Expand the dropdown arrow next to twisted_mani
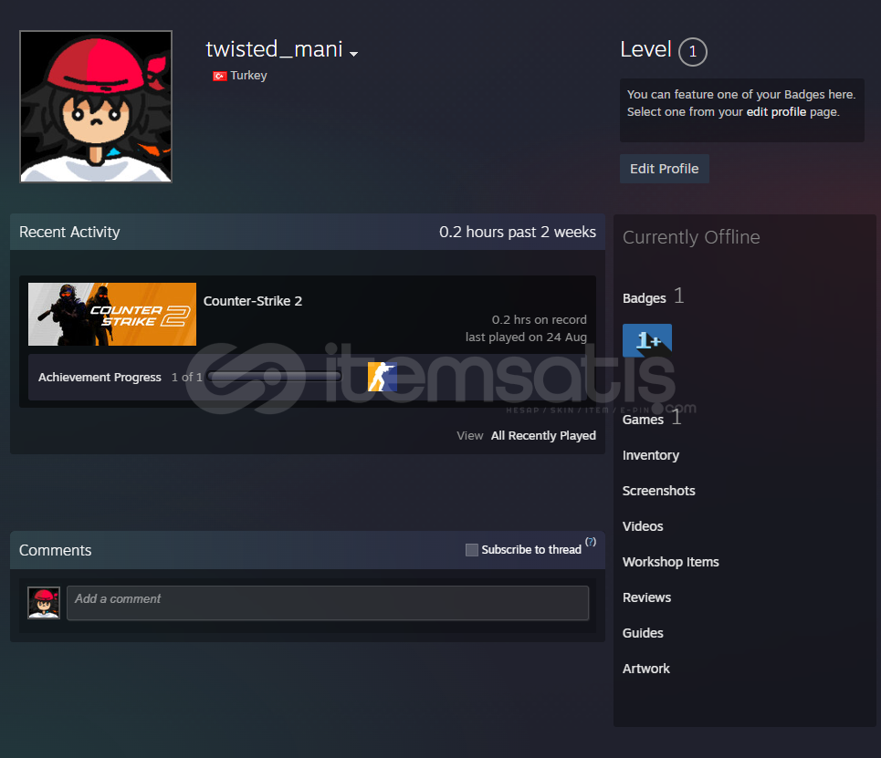Viewport: 881px width, 758px height. point(353,54)
